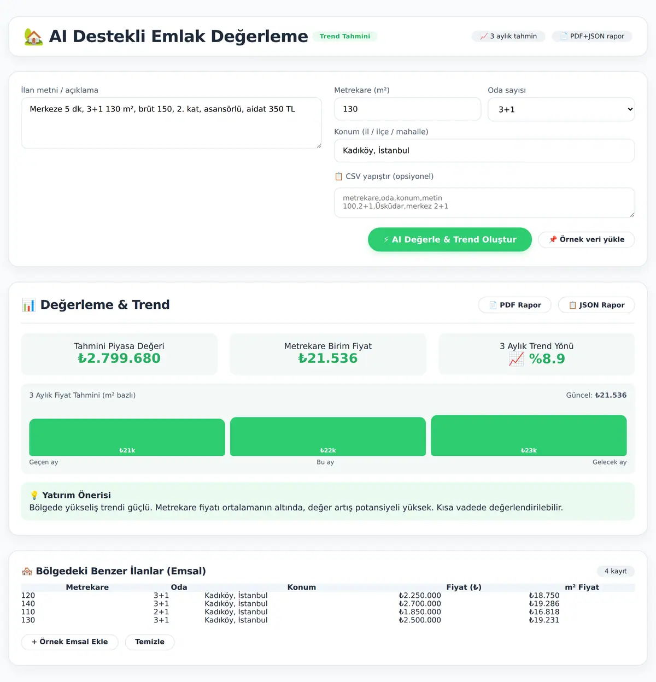Click the house logo icon in header
The width and height of the screenshot is (656, 682).
(x=33, y=37)
